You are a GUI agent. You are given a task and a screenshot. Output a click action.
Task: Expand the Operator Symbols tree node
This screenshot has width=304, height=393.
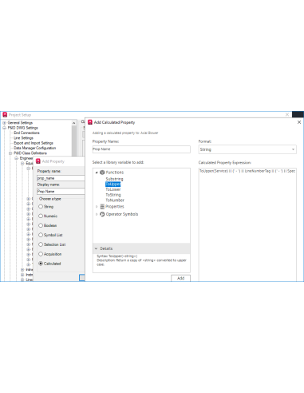(97, 214)
